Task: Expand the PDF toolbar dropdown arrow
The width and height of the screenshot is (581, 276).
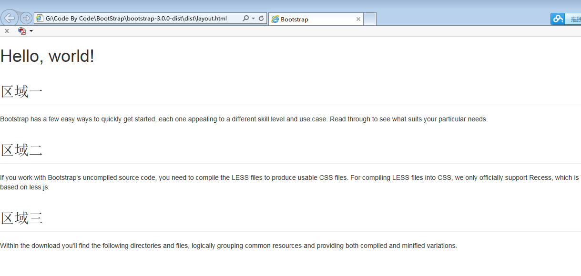Action: click(x=31, y=31)
